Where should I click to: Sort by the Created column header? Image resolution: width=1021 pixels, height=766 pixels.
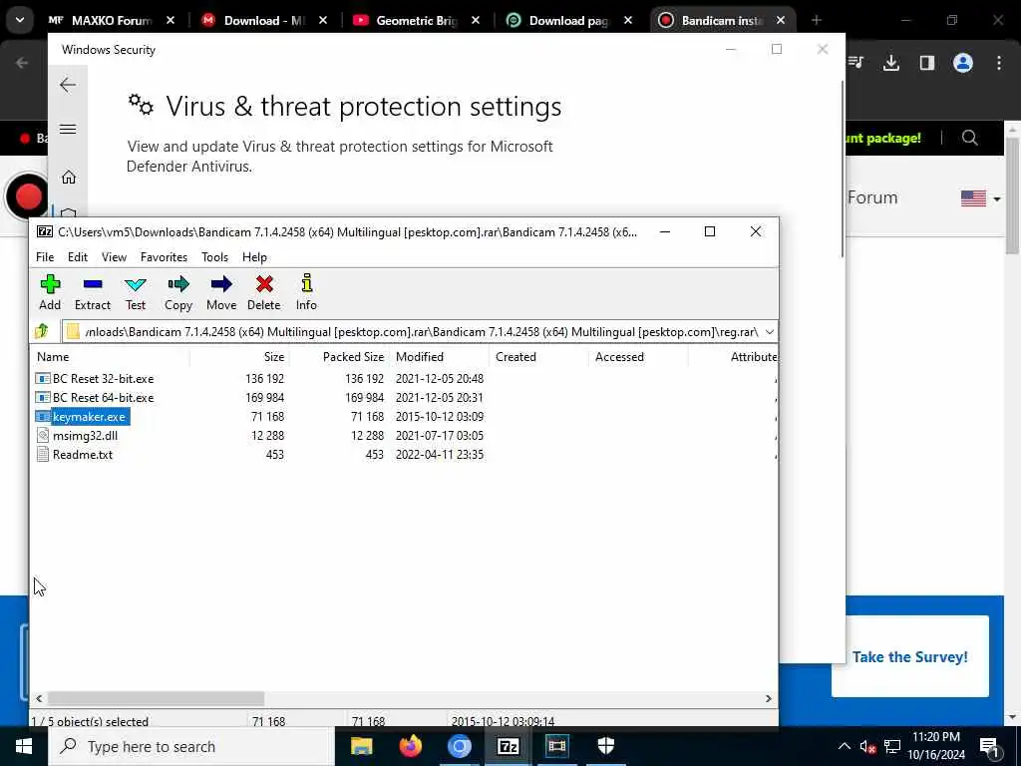[538, 357]
